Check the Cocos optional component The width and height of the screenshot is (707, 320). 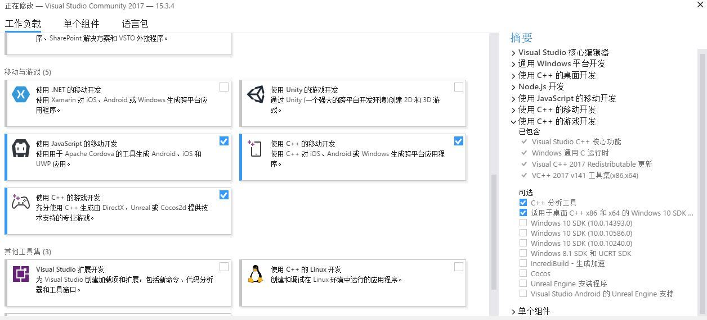pos(523,273)
